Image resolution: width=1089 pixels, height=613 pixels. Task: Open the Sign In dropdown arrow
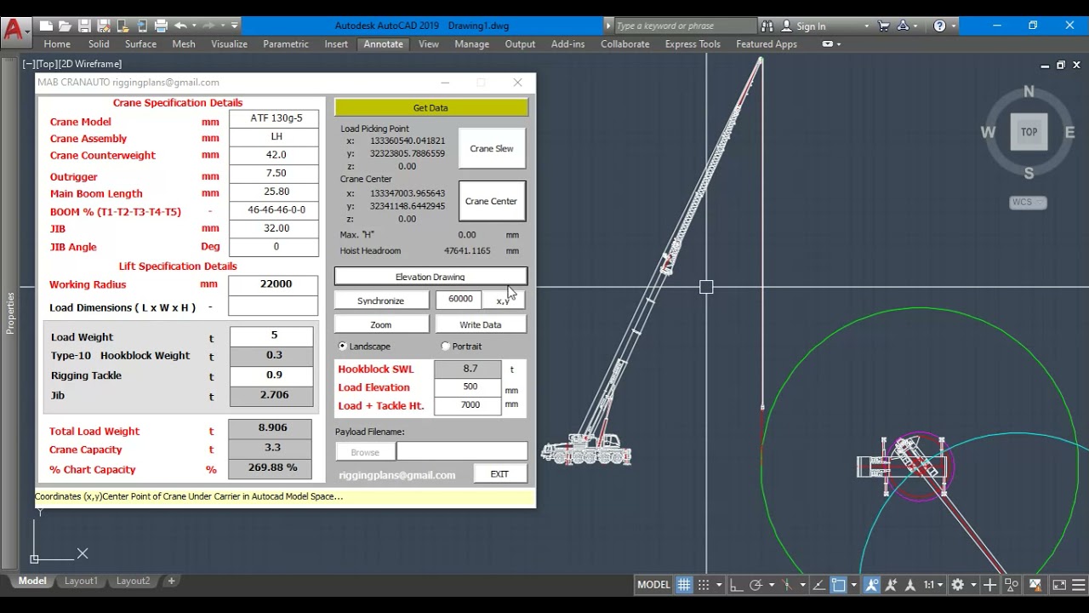click(x=867, y=26)
